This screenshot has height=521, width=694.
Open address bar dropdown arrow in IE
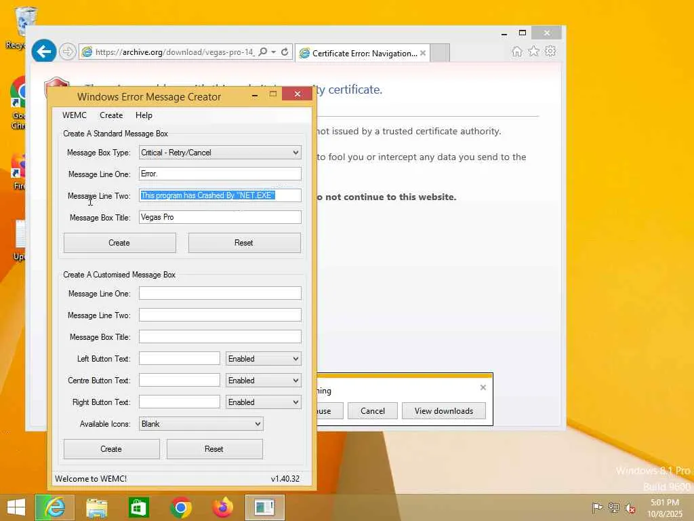(274, 52)
